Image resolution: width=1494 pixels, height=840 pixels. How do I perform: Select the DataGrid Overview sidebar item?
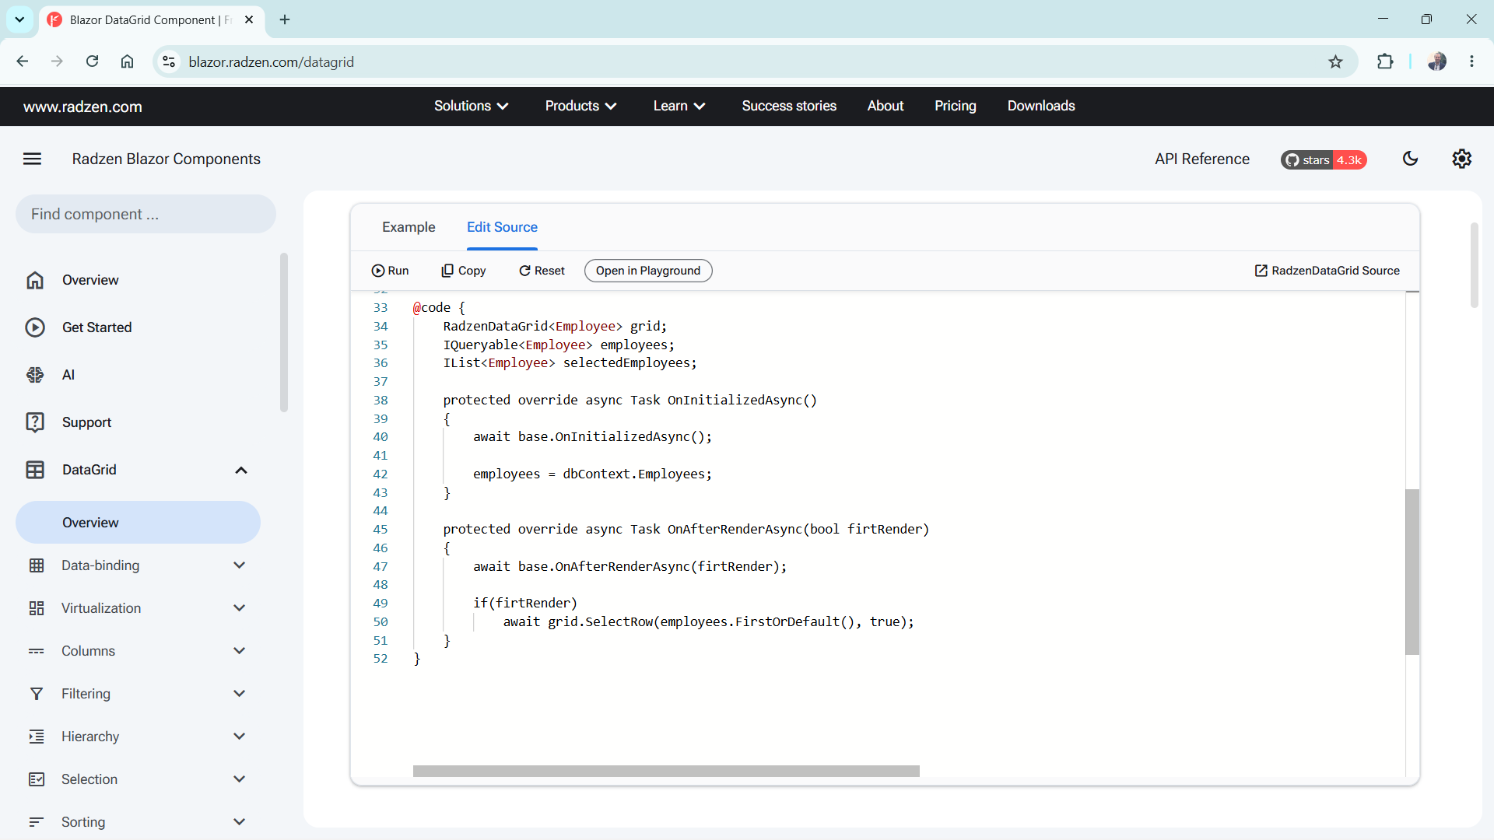(x=138, y=523)
